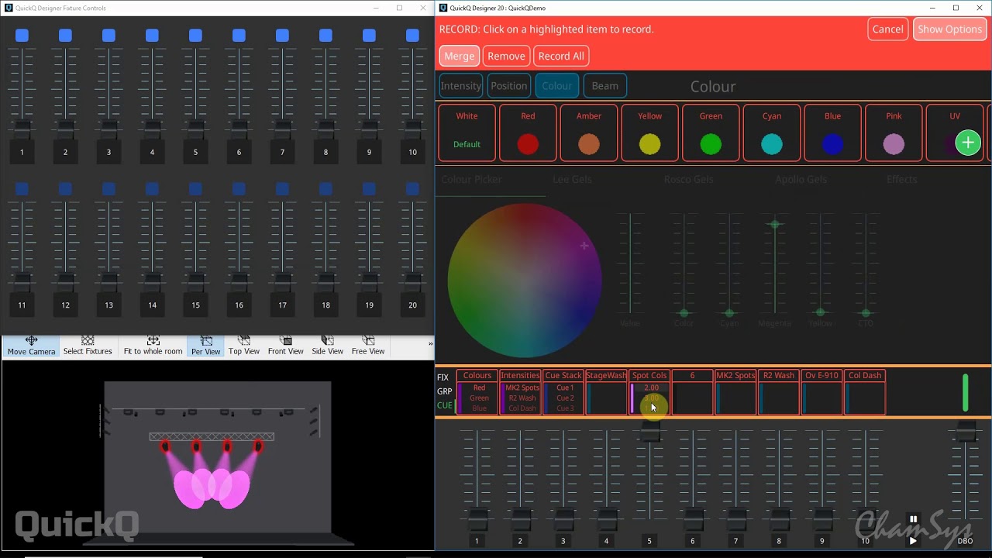Select the Green colour palette
992x558 pixels.
(711, 133)
